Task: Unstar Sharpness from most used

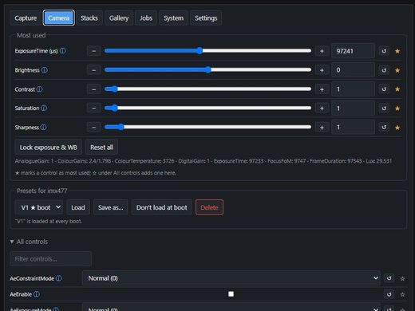Action: [x=397, y=128]
